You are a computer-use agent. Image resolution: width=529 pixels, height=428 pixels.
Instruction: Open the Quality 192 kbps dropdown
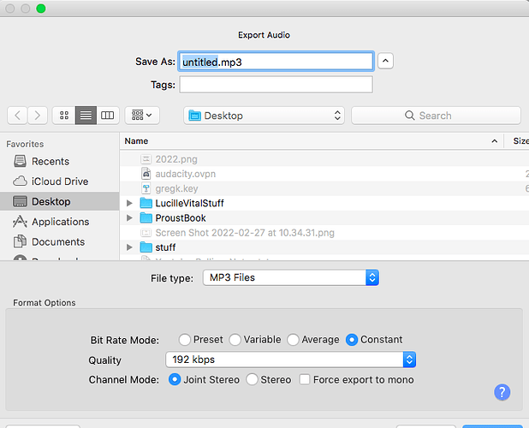(x=290, y=360)
